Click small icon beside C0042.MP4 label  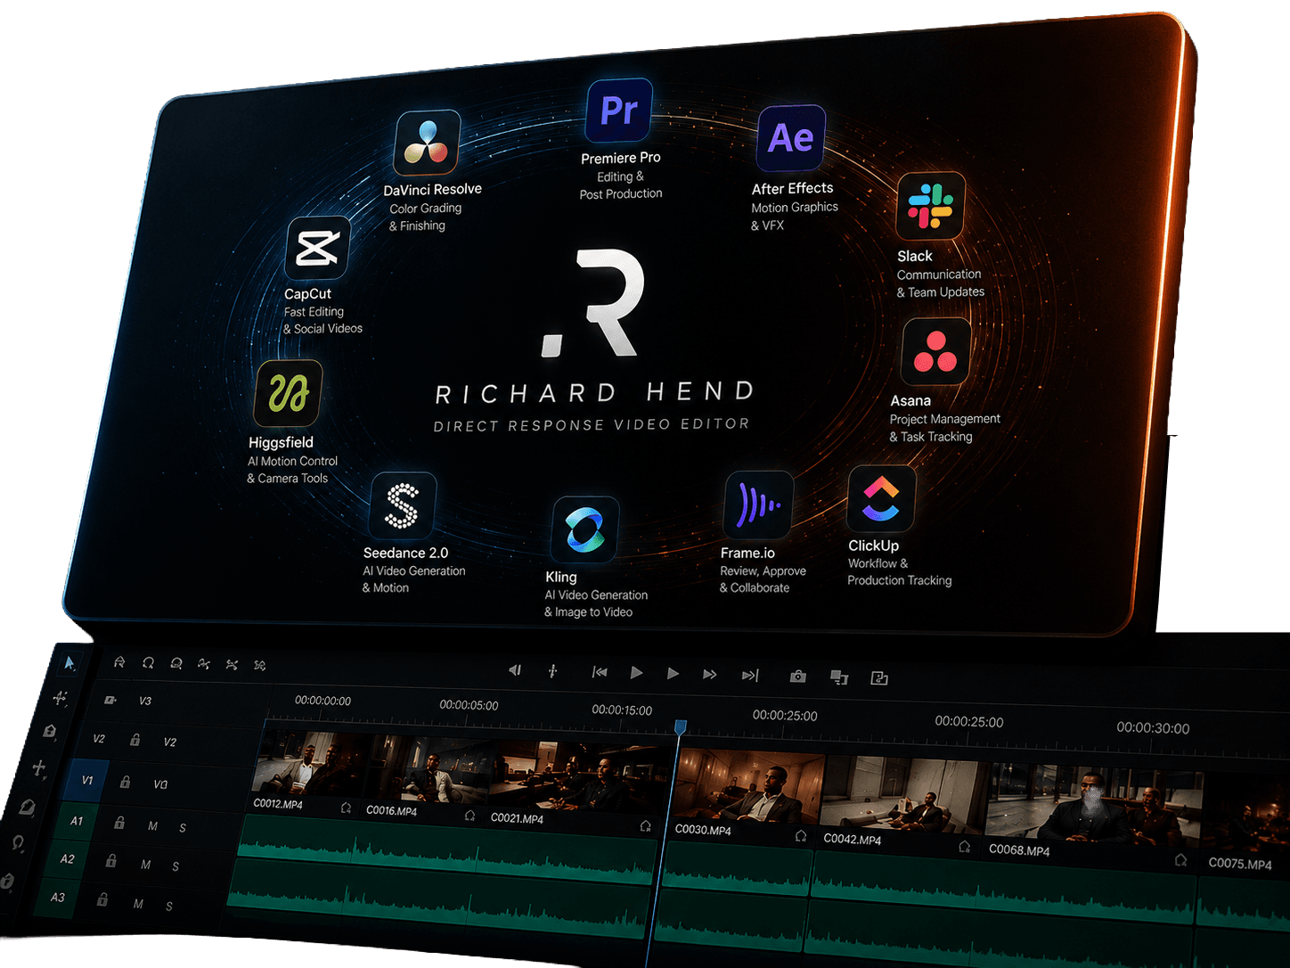click(x=964, y=847)
